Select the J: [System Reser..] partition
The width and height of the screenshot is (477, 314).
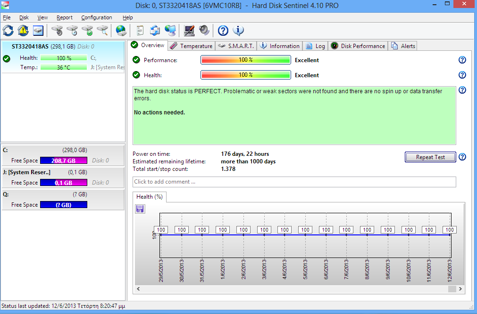click(63, 177)
